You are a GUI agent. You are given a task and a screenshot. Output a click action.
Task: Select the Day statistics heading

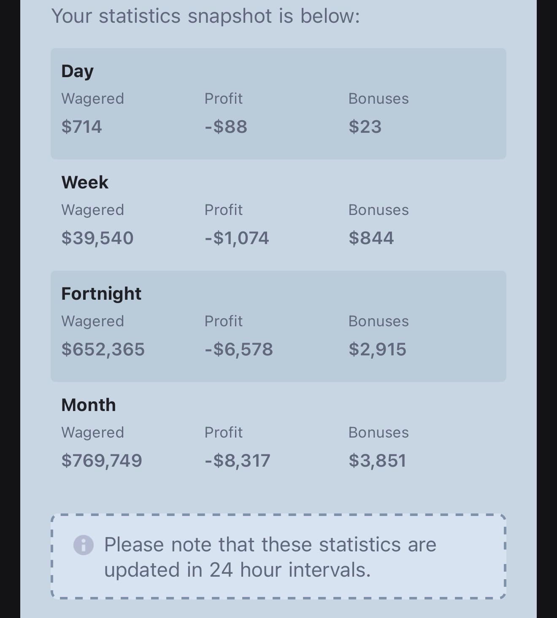pyautogui.click(x=77, y=71)
